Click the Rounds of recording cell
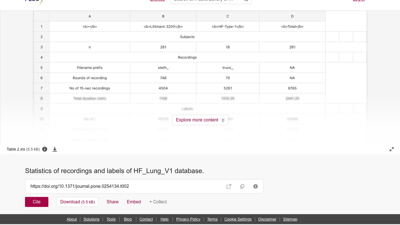 click(x=90, y=78)
